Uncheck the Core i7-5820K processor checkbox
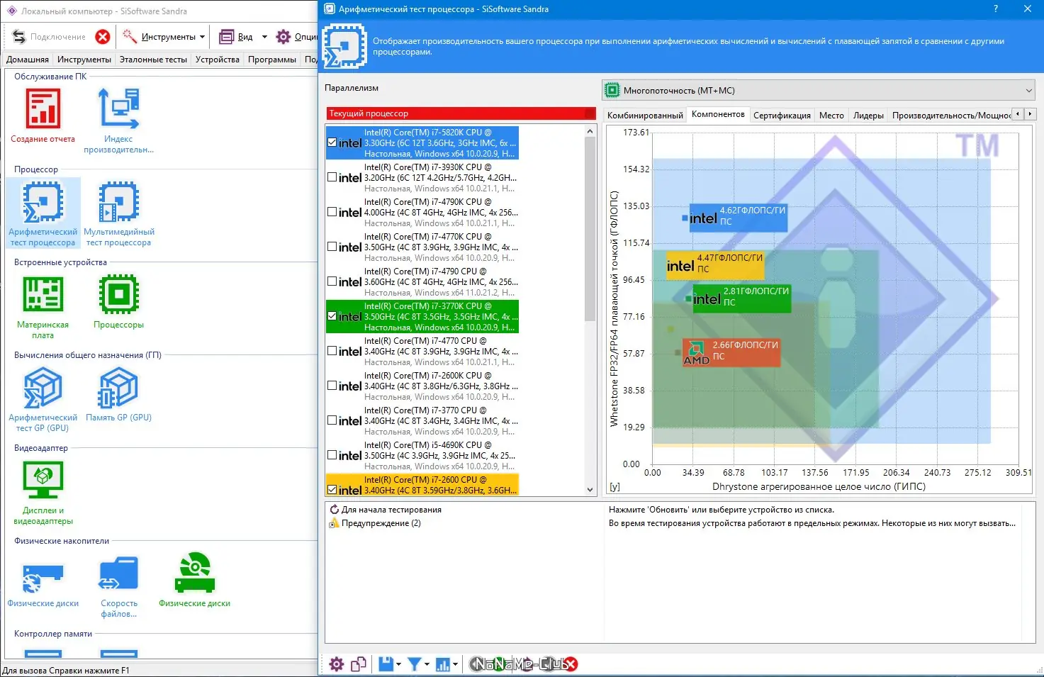The width and height of the screenshot is (1044, 677). (x=332, y=142)
